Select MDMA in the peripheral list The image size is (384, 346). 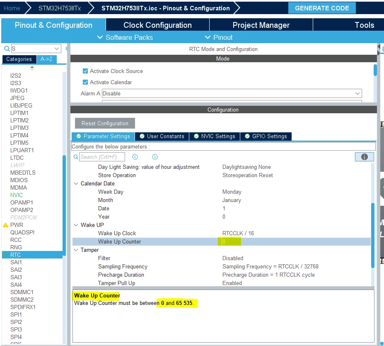click(x=19, y=188)
